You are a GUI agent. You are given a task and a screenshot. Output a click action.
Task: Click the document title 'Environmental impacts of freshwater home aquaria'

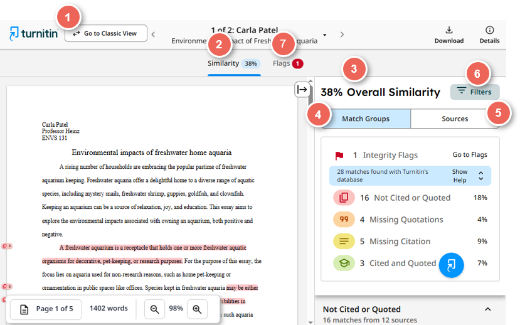click(x=152, y=152)
